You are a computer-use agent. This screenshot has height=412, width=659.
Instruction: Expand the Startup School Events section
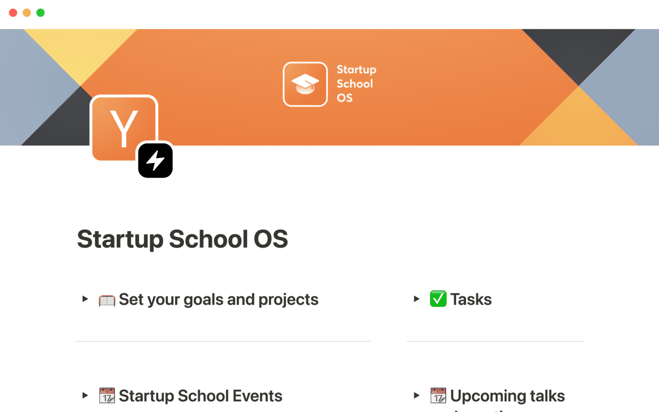tap(84, 396)
